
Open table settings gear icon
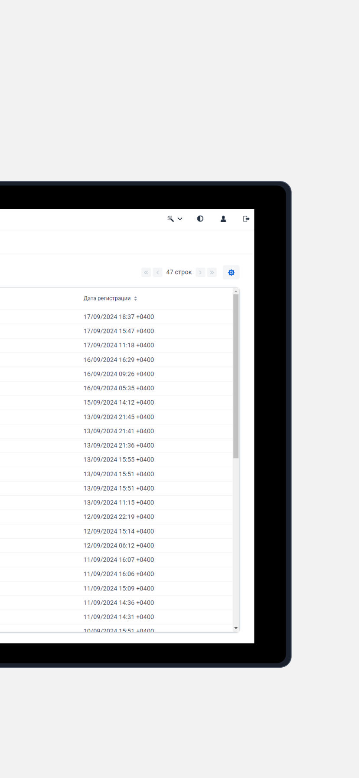pos(231,272)
